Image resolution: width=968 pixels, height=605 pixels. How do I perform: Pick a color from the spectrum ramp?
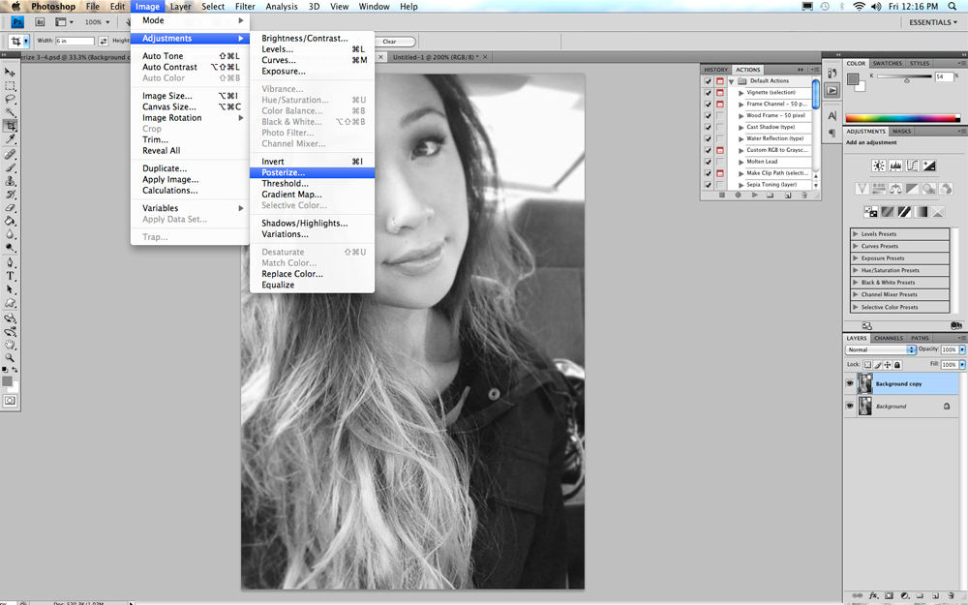(x=902, y=118)
